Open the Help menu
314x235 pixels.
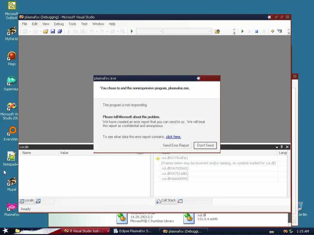pyautogui.click(x=112, y=24)
